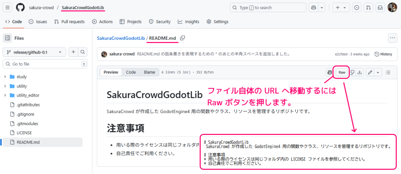Select the Preview view toggle
The height and width of the screenshot is (174, 401).
click(111, 72)
